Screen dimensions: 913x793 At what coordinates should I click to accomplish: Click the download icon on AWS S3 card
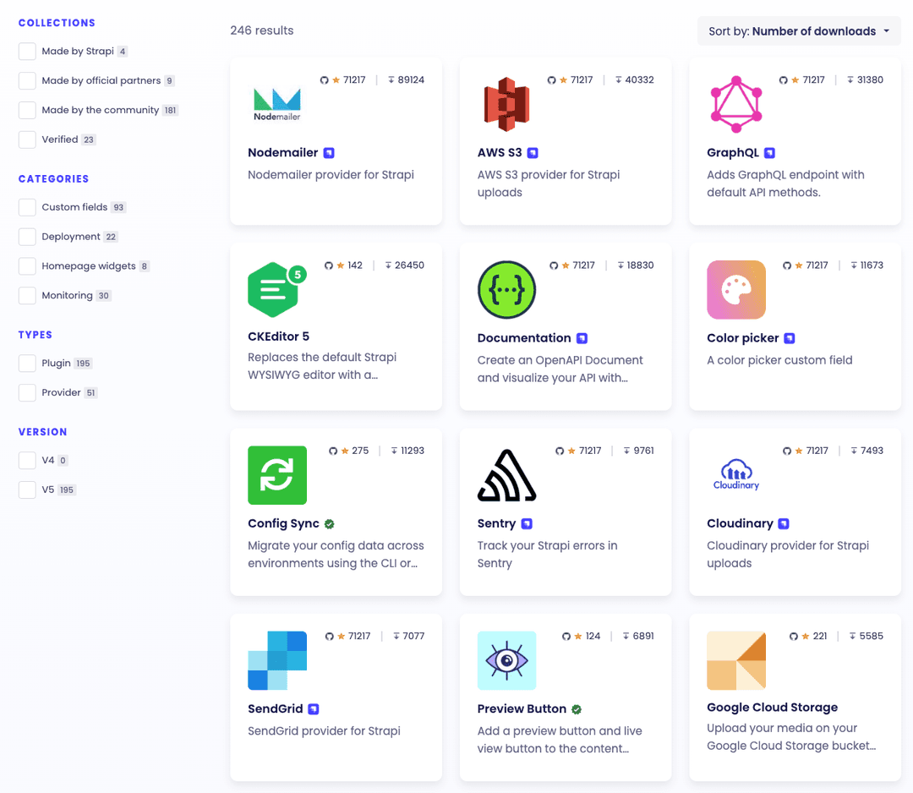tap(618, 79)
